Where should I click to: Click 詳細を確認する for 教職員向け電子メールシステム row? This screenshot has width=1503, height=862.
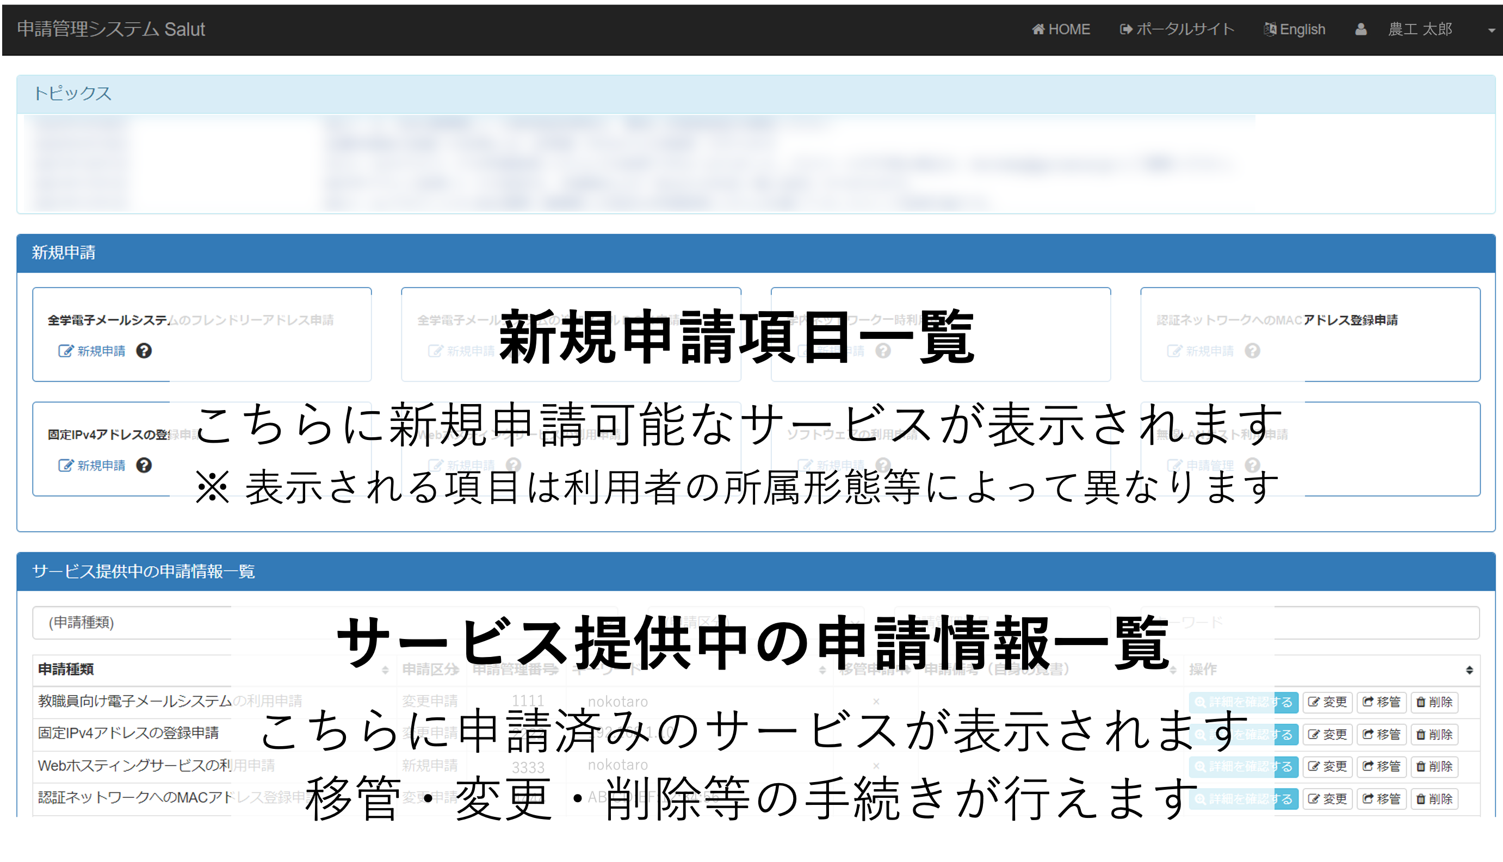point(1244,702)
